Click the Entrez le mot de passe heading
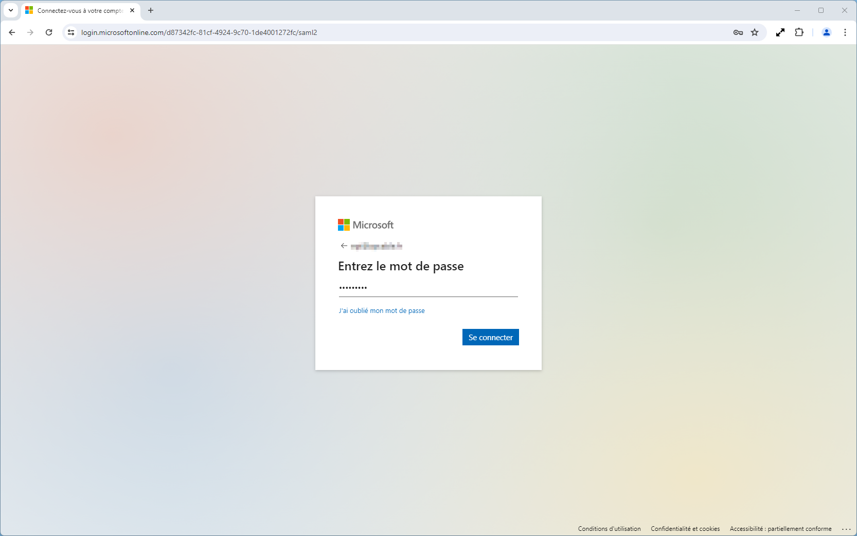The width and height of the screenshot is (857, 536). click(401, 266)
